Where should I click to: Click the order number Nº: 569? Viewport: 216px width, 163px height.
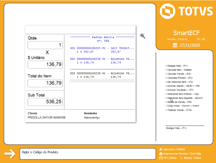(x=103, y=41)
